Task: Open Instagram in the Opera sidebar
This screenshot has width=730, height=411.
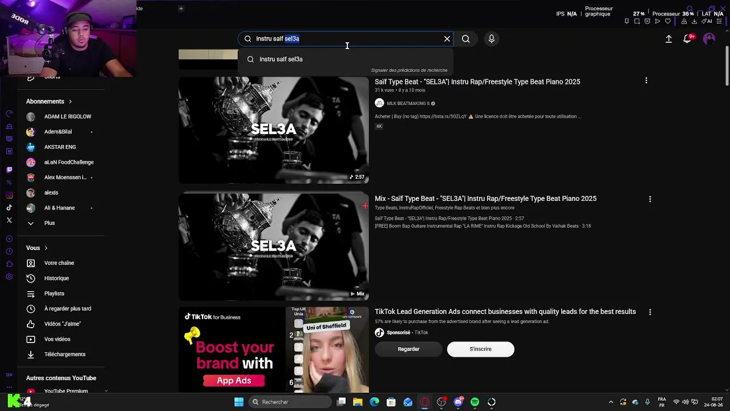Action: tap(9, 195)
